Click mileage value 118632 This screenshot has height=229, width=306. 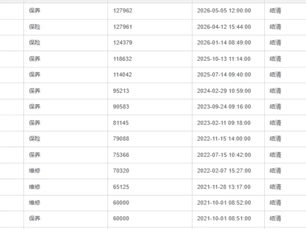(x=122, y=59)
